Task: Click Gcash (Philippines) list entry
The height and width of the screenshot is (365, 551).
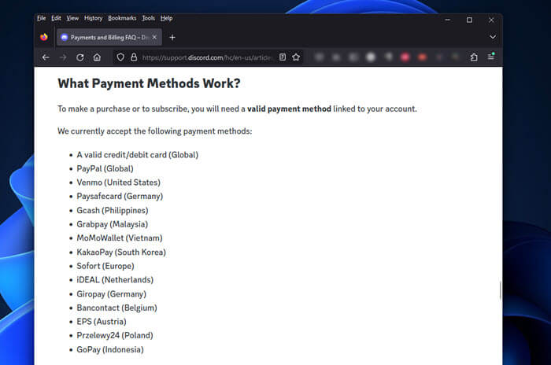Action: (x=113, y=211)
